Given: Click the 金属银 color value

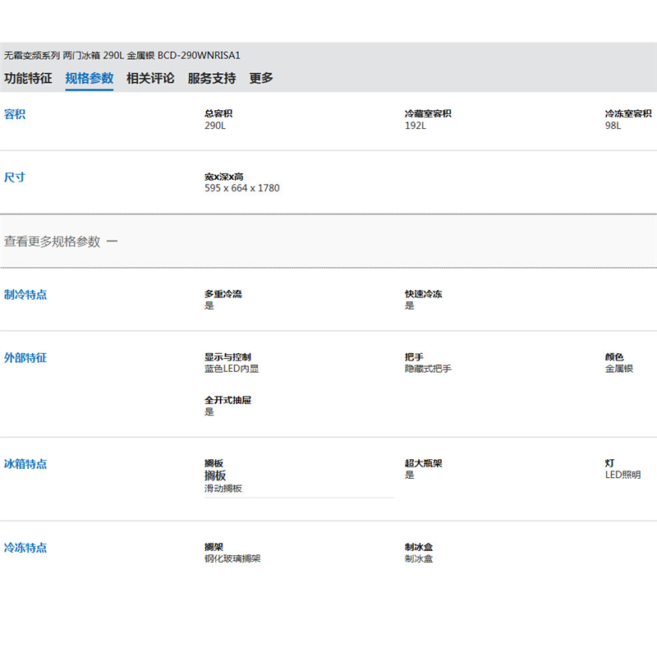Looking at the screenshot, I should pyautogui.click(x=619, y=369).
